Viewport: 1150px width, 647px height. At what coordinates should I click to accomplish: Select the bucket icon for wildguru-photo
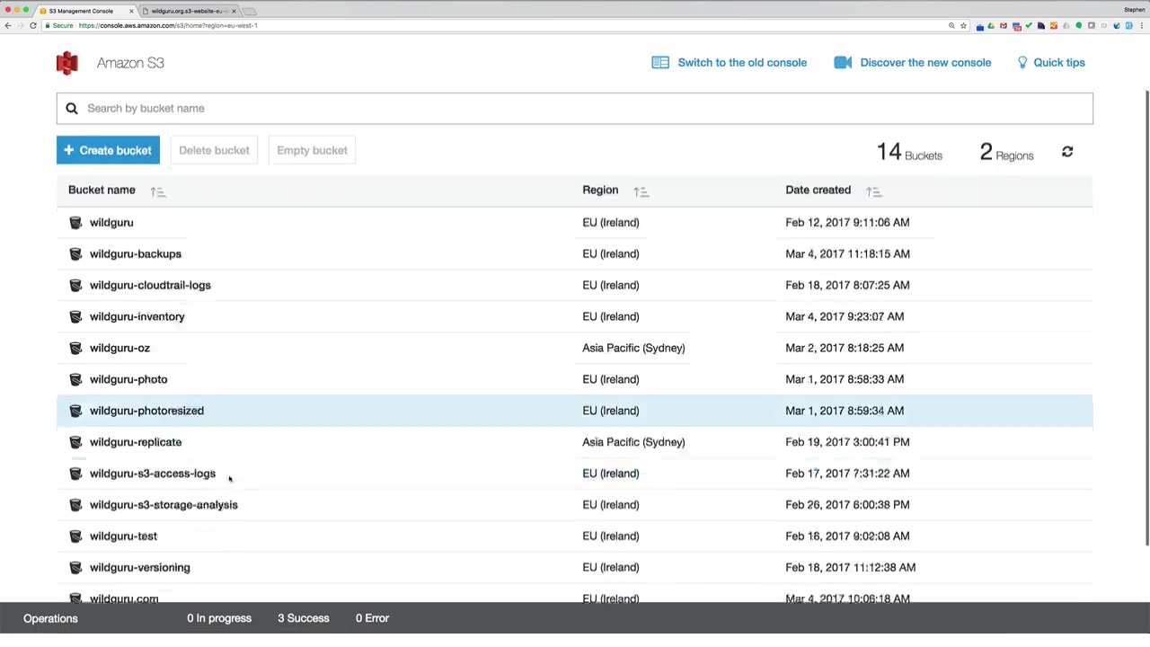[75, 380]
